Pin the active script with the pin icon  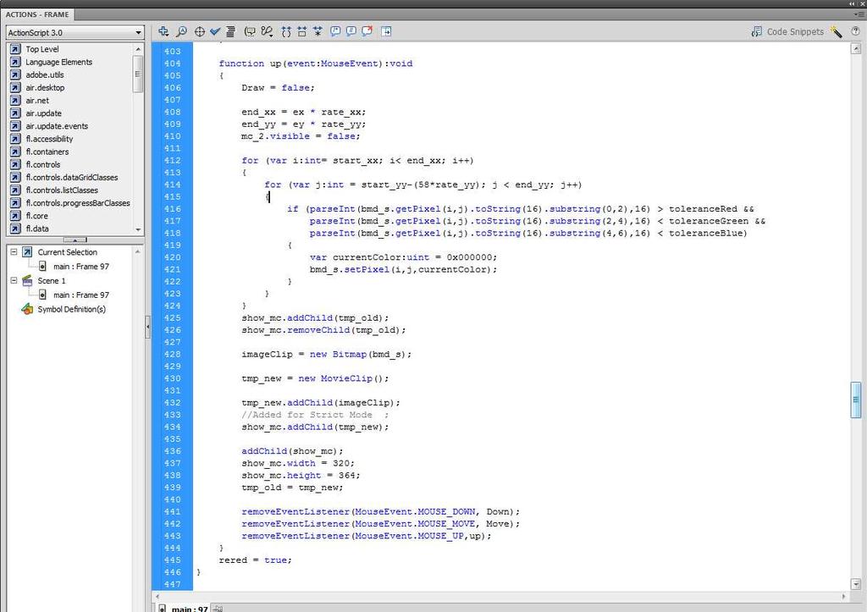218,608
